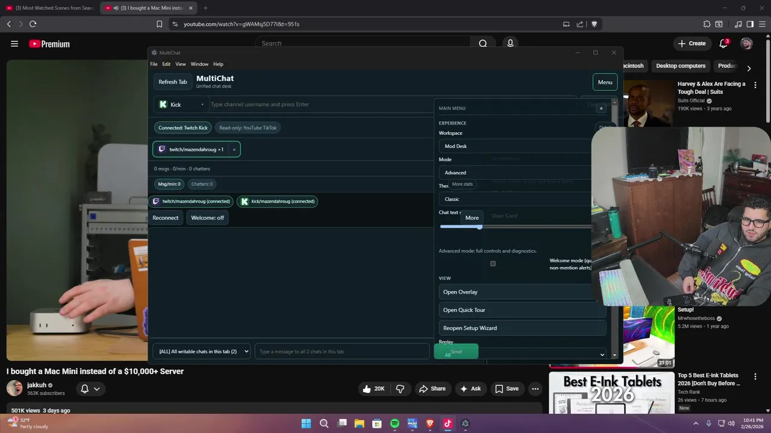Image resolution: width=771 pixels, height=433 pixels.
Task: Toggle the browser sidebar panel icon
Action: [x=750, y=24]
